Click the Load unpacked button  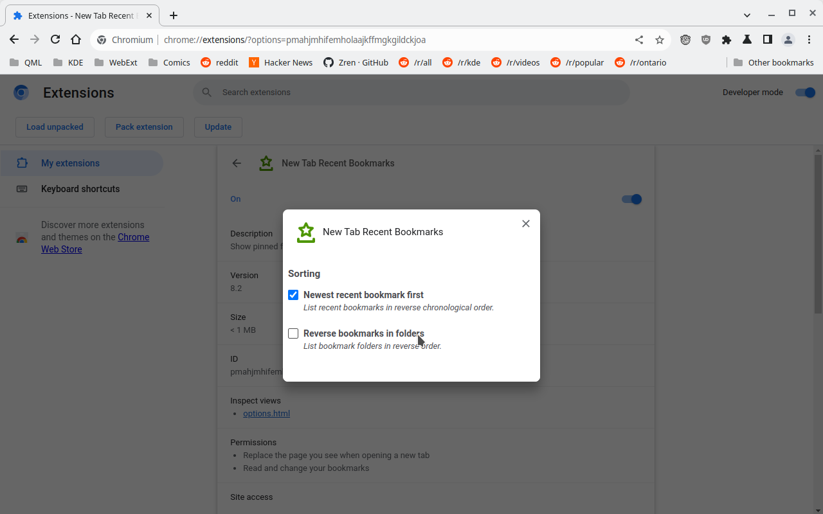55,127
